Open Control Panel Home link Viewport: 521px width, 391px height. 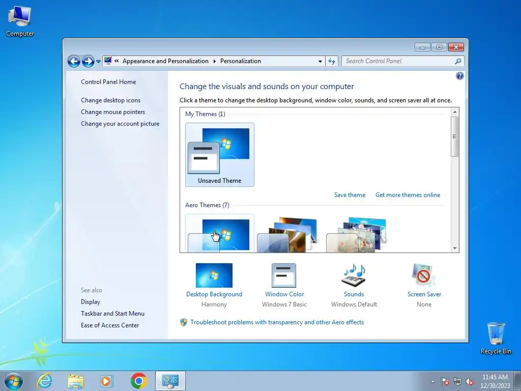pyautogui.click(x=108, y=82)
